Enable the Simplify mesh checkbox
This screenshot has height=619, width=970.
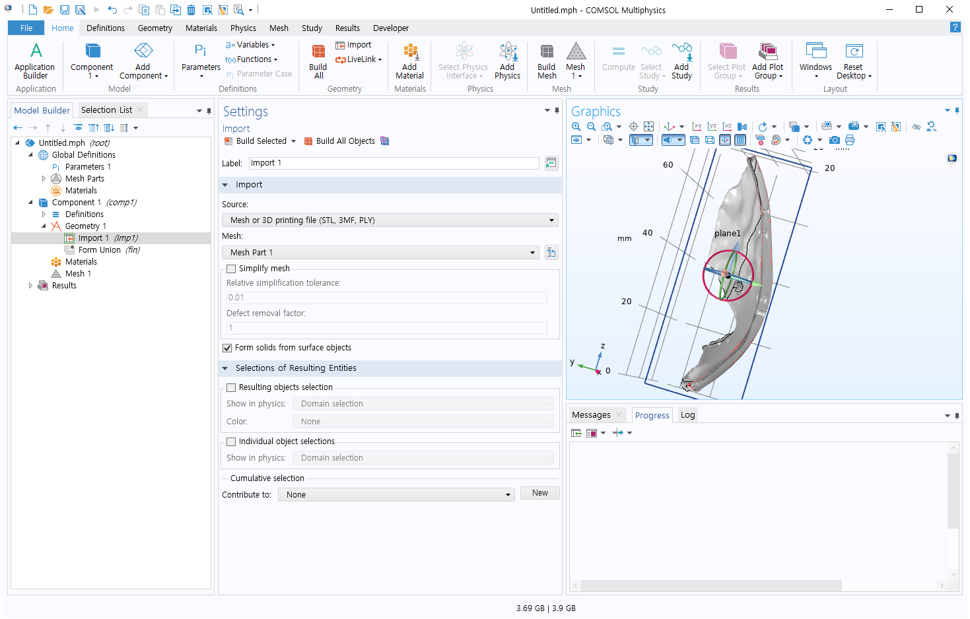tap(231, 269)
